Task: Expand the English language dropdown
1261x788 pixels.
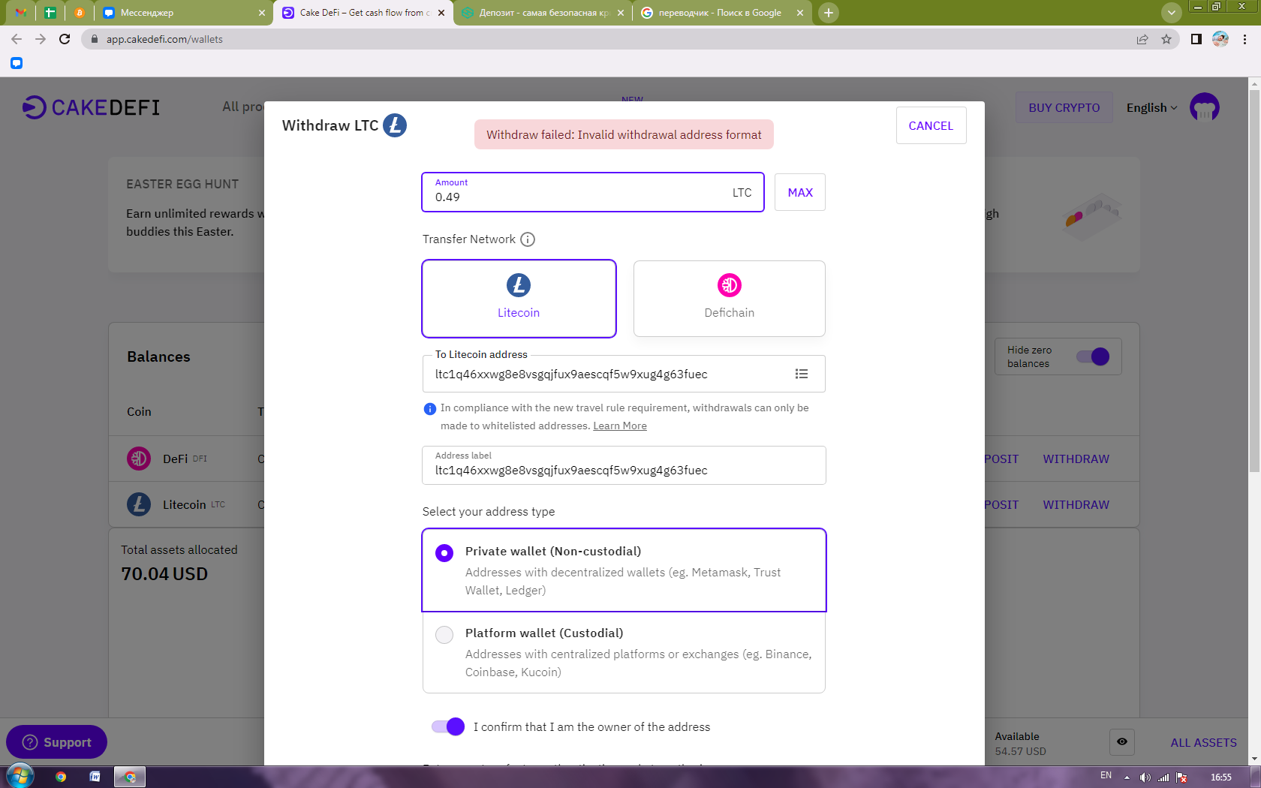Action: (x=1151, y=107)
